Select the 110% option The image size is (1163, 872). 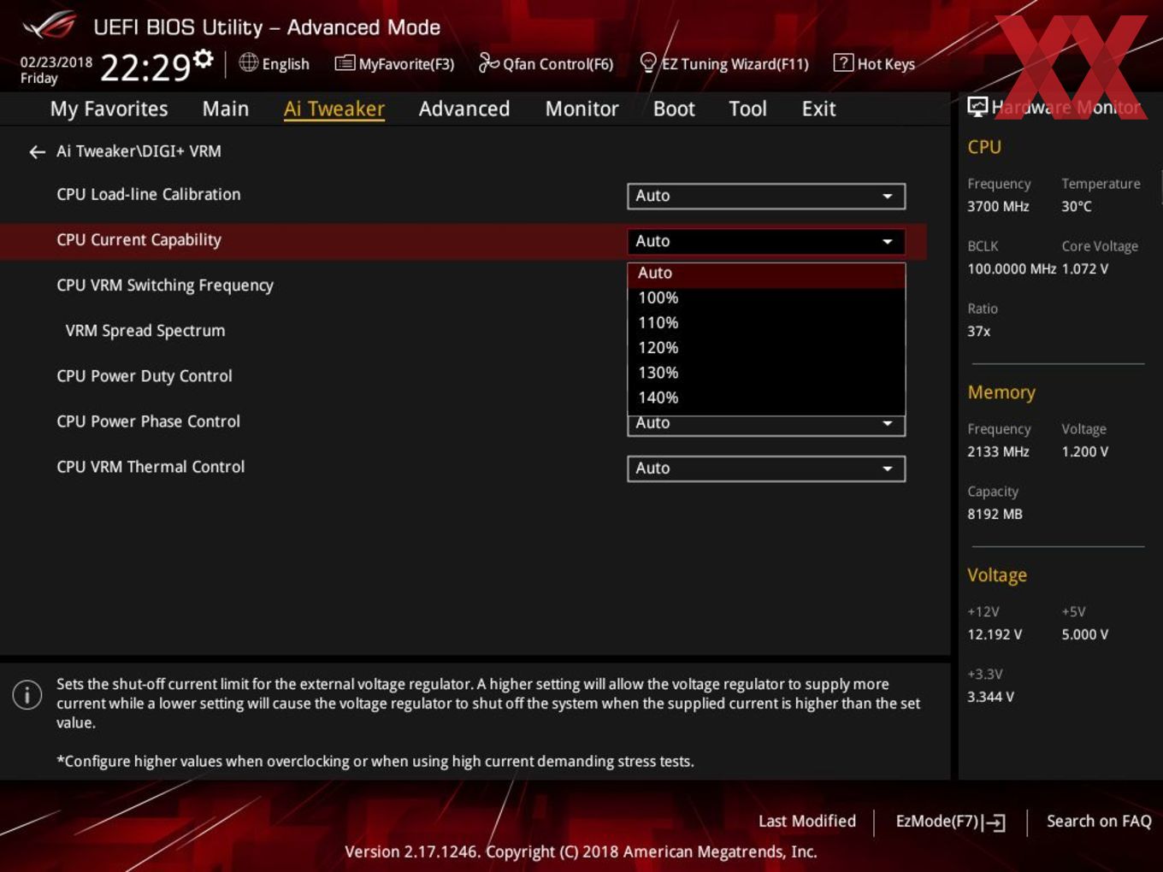[766, 323]
